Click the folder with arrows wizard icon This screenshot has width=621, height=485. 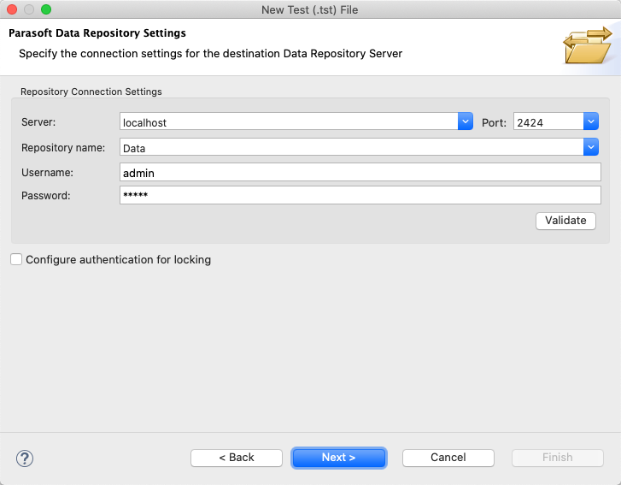click(x=588, y=45)
